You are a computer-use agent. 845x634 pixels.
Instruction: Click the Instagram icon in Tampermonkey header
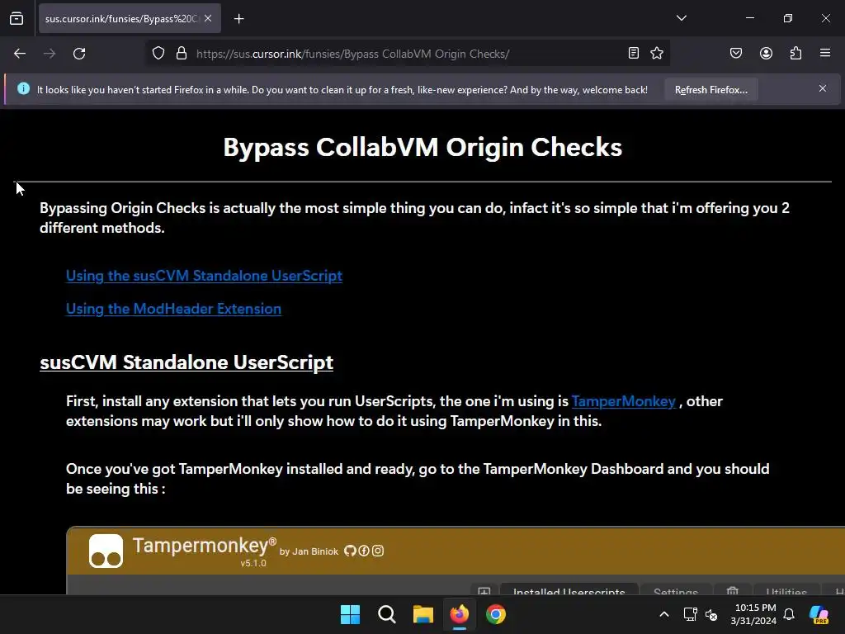pos(378,551)
